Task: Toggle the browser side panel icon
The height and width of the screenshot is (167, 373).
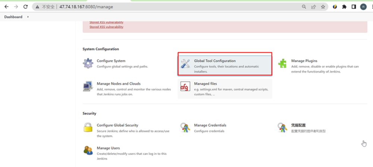Action: [354, 7]
